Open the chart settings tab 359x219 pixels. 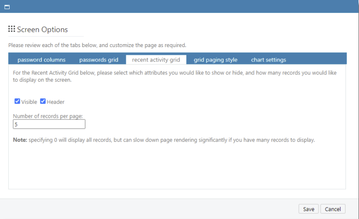point(268,60)
